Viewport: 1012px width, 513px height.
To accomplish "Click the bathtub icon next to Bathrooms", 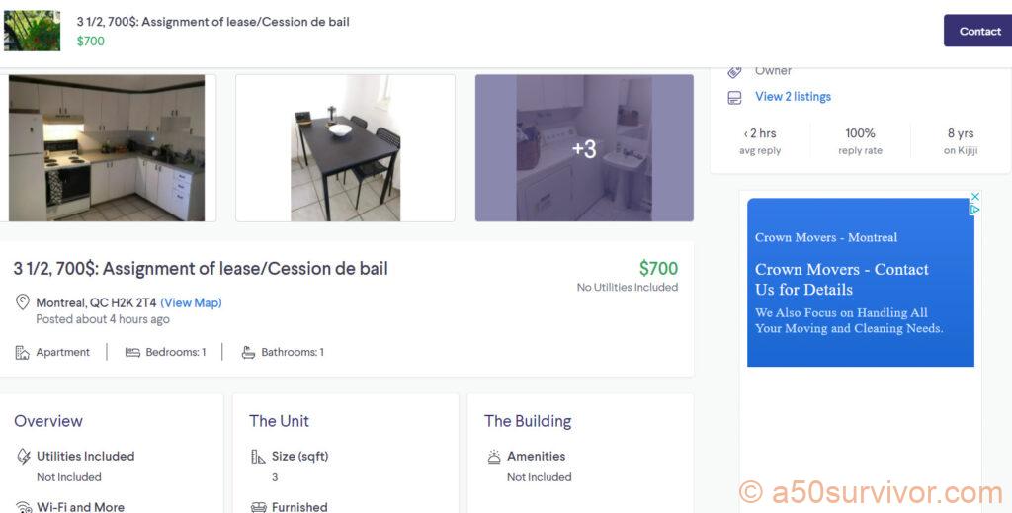I will [248, 353].
